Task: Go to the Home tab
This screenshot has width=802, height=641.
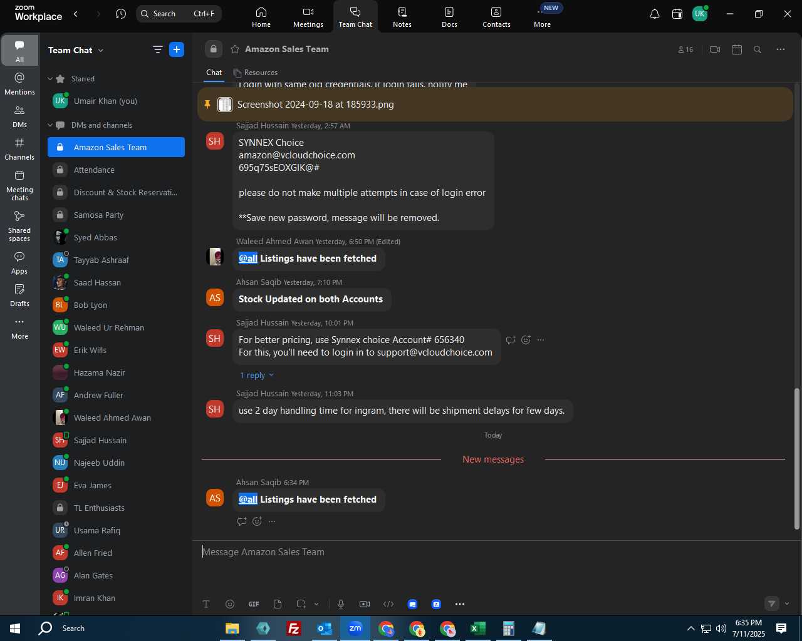Action: click(261, 17)
